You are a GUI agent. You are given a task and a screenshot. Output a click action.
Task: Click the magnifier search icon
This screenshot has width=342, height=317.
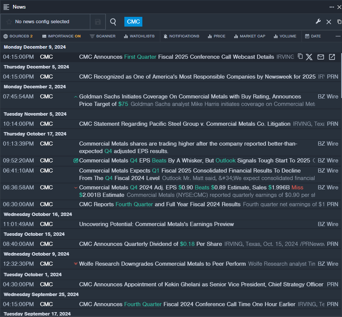coord(113,22)
